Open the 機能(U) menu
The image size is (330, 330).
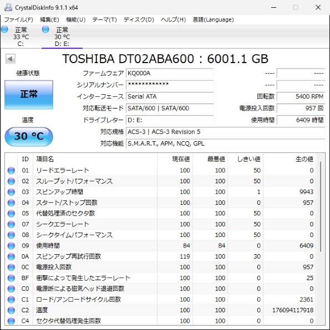pyautogui.click(x=75, y=20)
